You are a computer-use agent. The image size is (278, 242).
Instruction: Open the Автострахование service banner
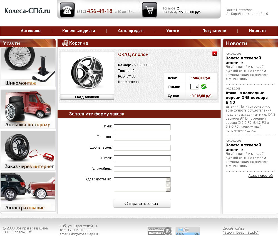click(x=28, y=192)
